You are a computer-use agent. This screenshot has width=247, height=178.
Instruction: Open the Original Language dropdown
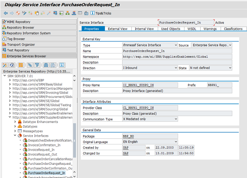click(x=176, y=142)
